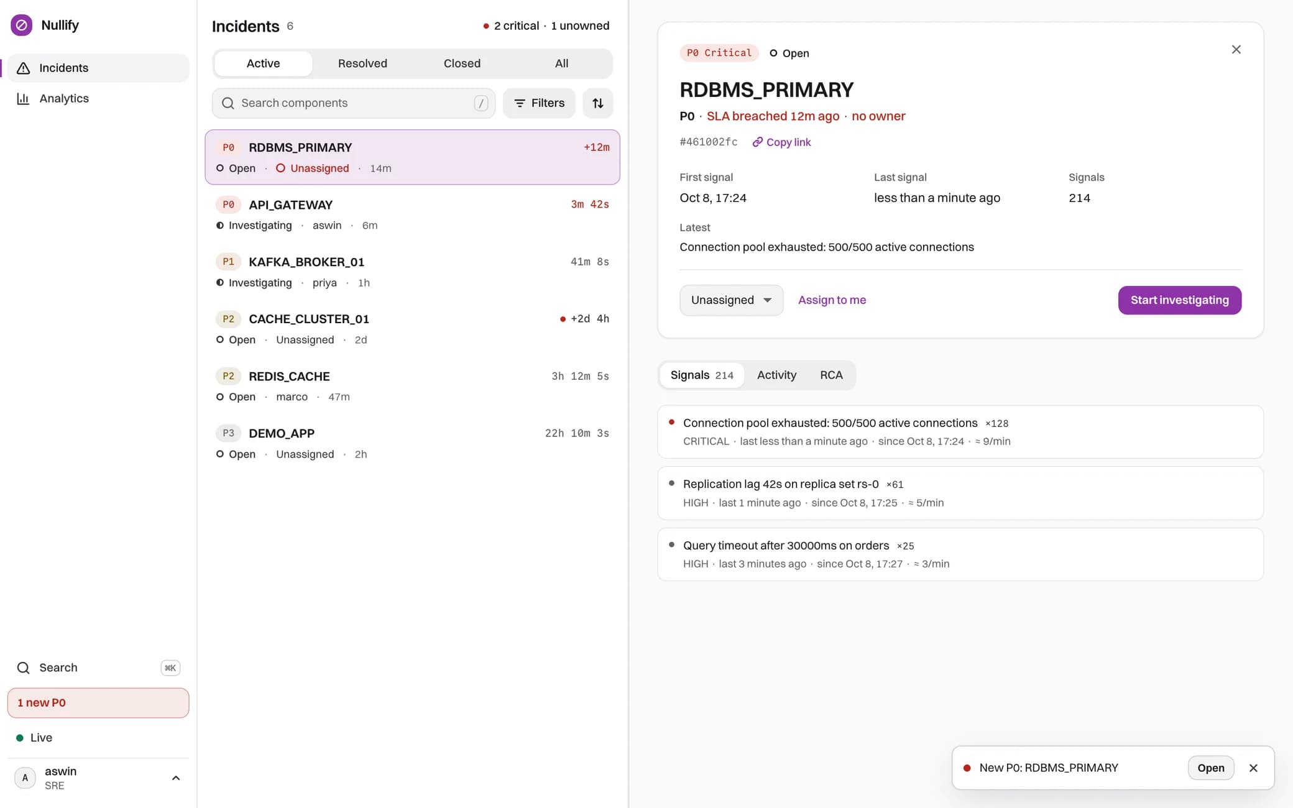Image resolution: width=1293 pixels, height=808 pixels.
Task: Click the P2 badge on REDIS_CACHE row
Action: (228, 376)
